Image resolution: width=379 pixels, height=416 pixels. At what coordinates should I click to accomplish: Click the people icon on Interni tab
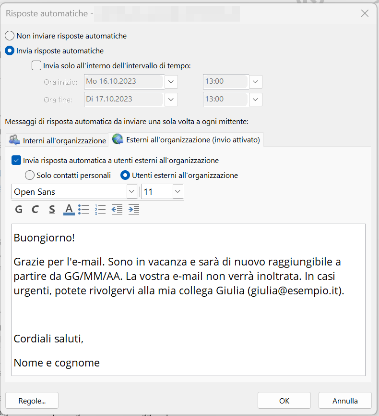[x=14, y=140]
